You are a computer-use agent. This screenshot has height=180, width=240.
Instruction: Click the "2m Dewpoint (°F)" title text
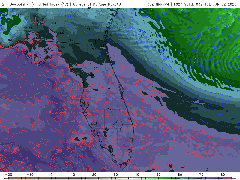[x=18, y=4]
